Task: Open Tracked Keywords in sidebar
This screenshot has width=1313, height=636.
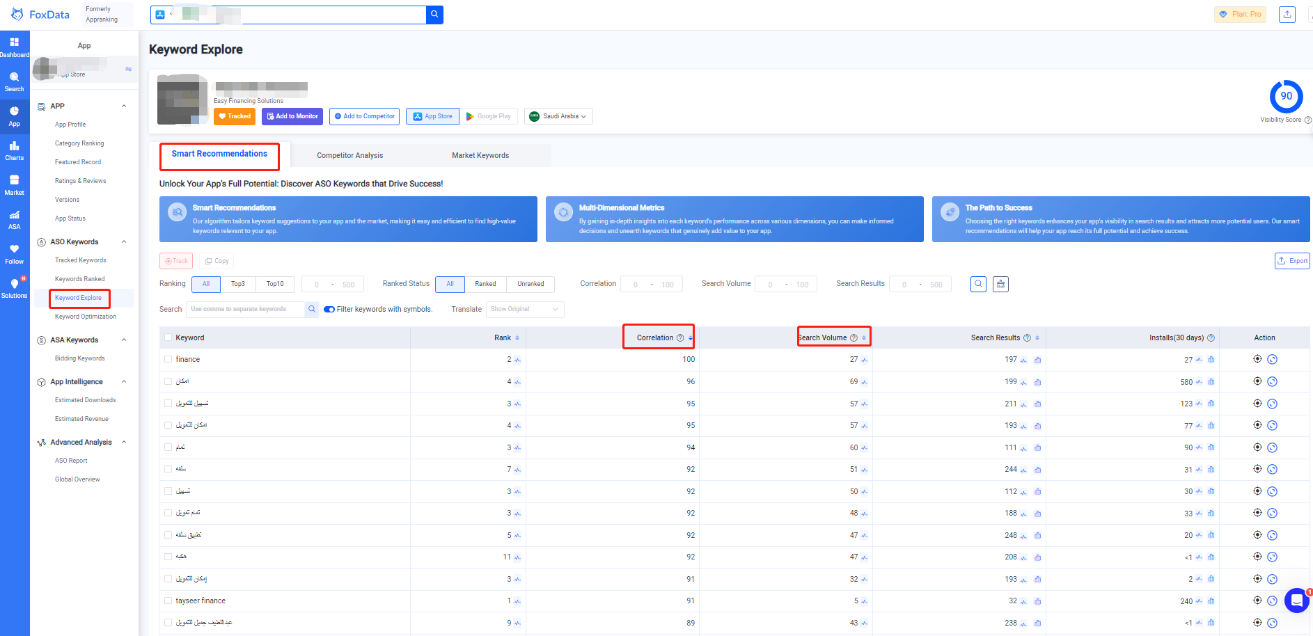Action: (x=81, y=260)
